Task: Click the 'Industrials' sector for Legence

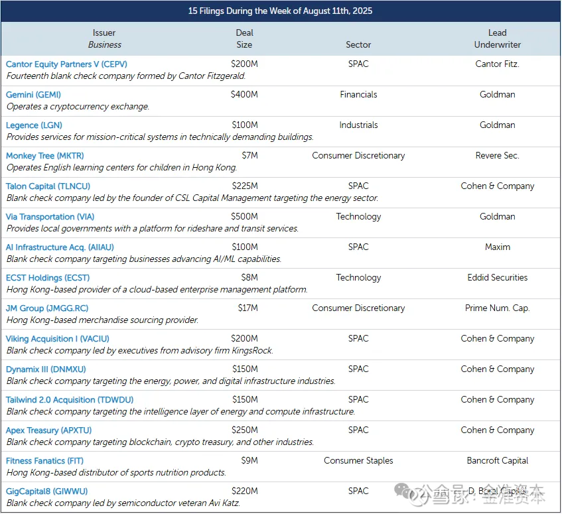Action: (x=358, y=125)
